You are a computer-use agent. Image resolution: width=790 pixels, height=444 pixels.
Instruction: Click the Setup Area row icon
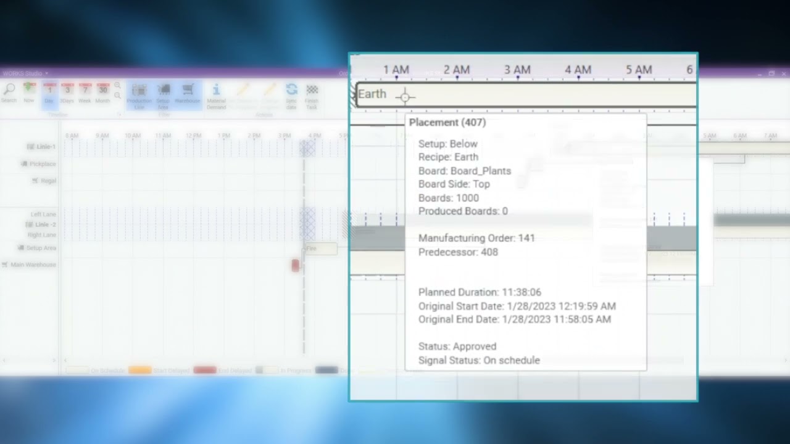[x=22, y=248]
